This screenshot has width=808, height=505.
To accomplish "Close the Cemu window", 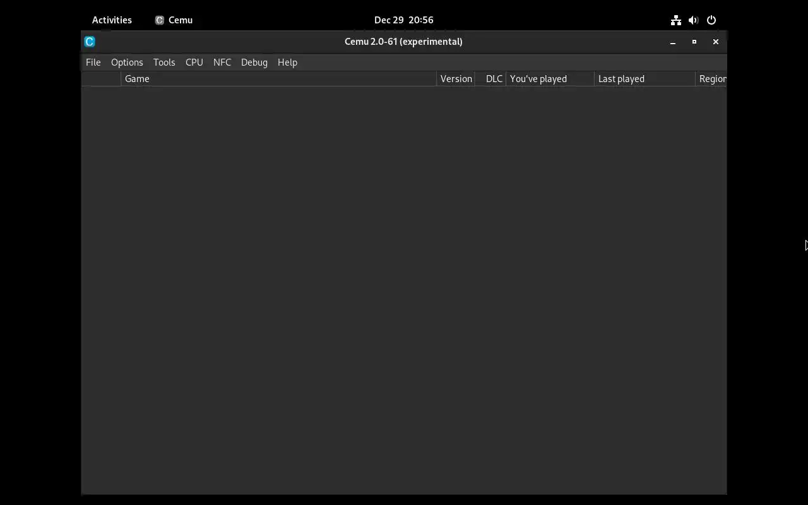I will click(x=716, y=42).
